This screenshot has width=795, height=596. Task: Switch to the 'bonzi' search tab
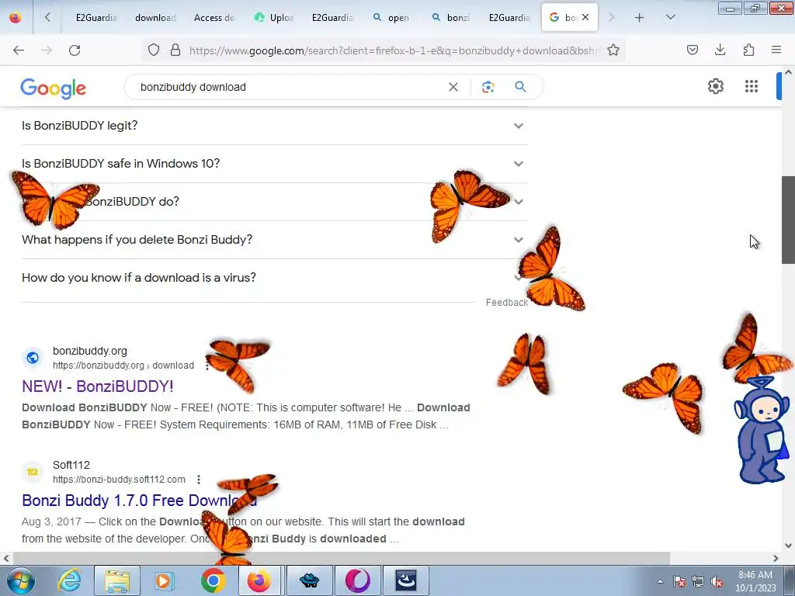tap(451, 18)
